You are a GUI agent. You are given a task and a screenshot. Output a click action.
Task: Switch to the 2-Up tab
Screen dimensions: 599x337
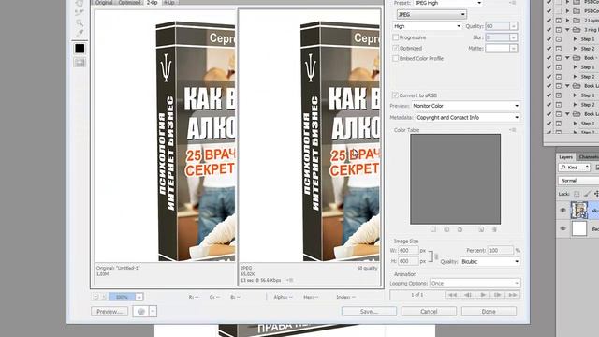click(x=152, y=2)
